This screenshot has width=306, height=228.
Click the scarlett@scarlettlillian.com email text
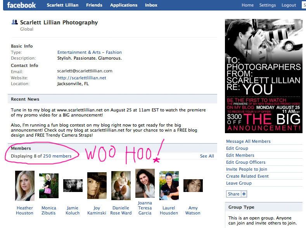click(85, 71)
